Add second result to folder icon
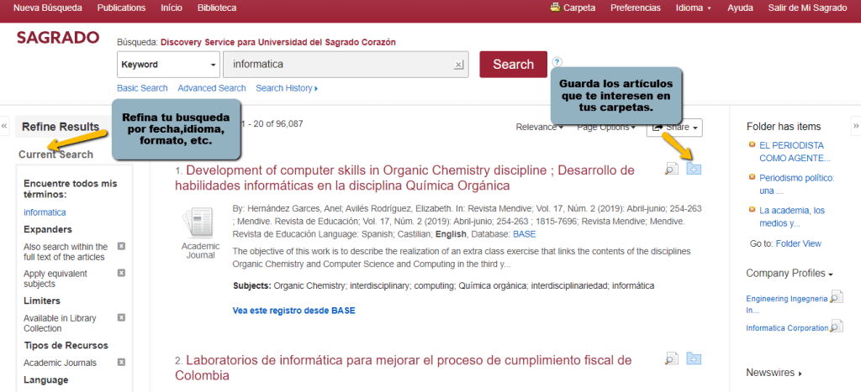The width and height of the screenshot is (861, 392). tap(695, 358)
